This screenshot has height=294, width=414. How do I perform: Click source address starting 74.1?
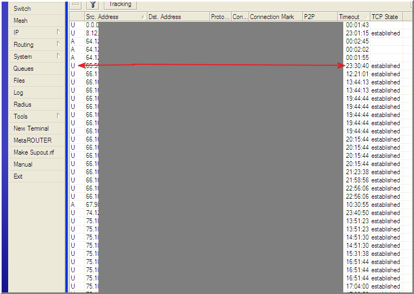click(92, 213)
